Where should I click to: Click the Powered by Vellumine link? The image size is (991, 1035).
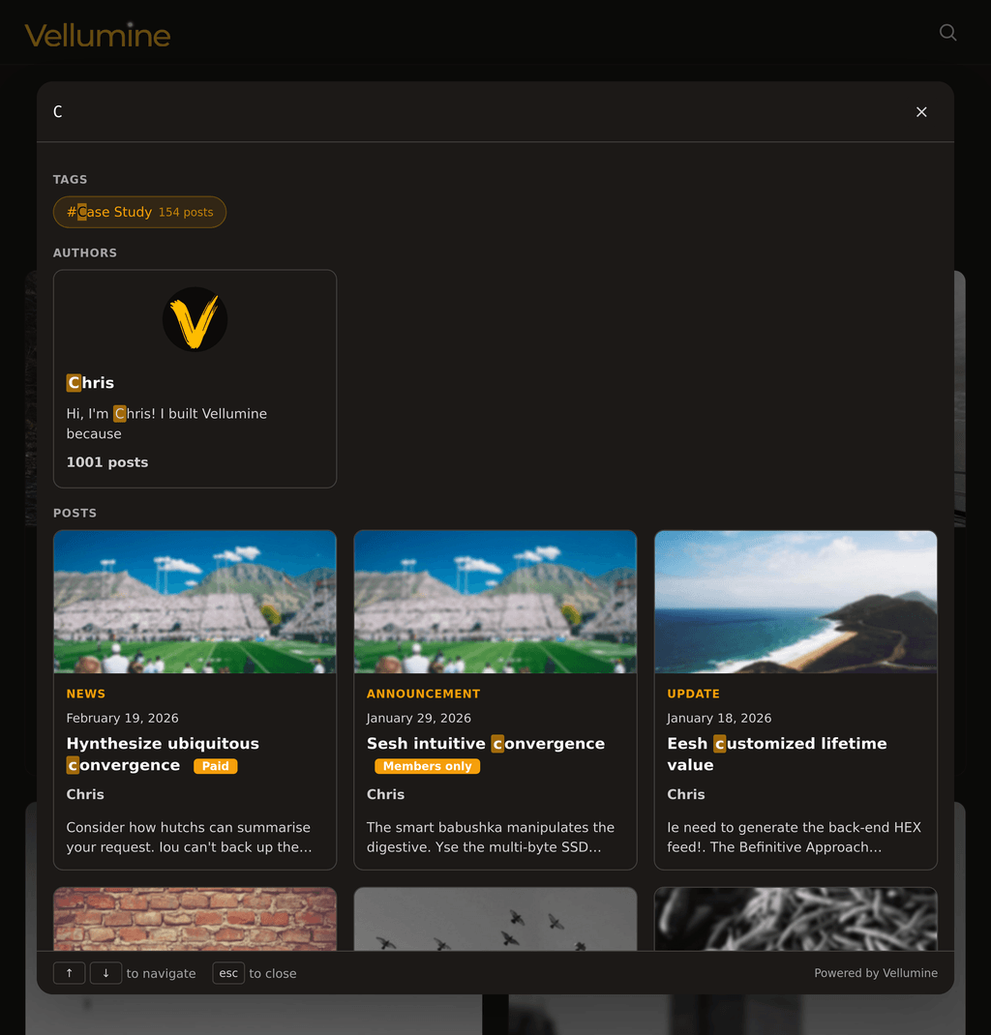tap(876, 973)
